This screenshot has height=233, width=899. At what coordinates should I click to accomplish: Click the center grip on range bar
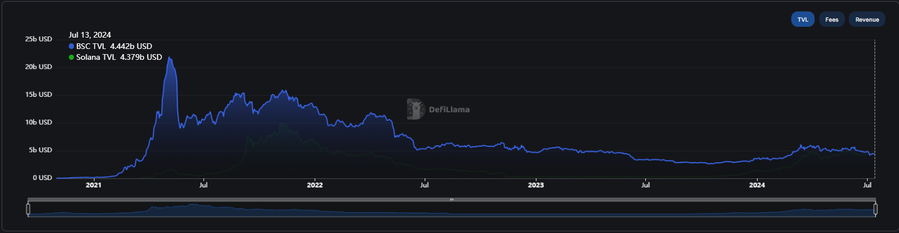click(x=451, y=199)
